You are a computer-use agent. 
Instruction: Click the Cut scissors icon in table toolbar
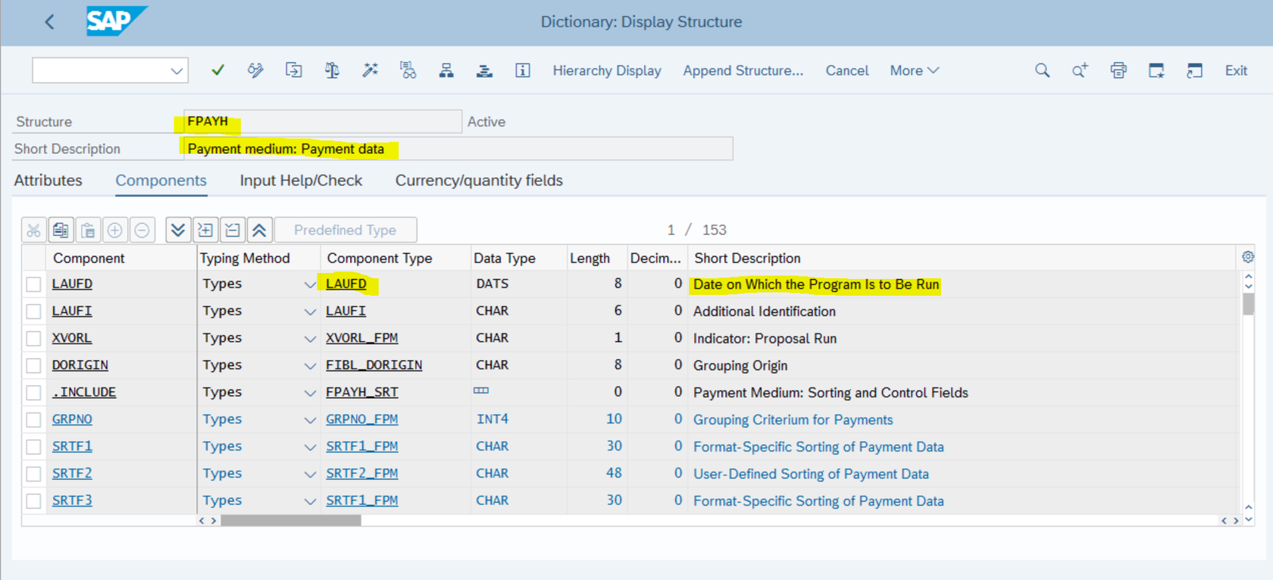click(33, 230)
